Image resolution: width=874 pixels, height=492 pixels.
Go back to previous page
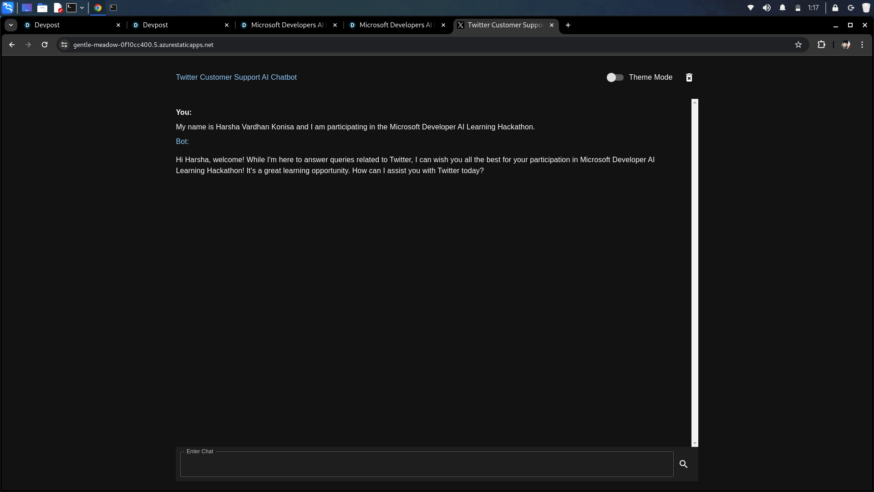pos(12,45)
